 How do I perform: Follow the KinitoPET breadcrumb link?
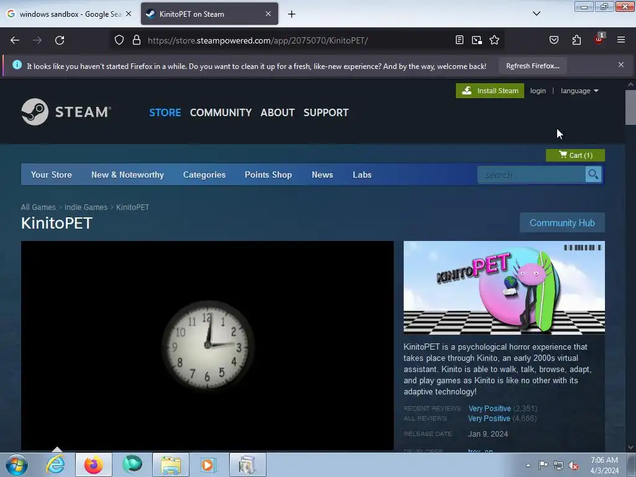[133, 207]
